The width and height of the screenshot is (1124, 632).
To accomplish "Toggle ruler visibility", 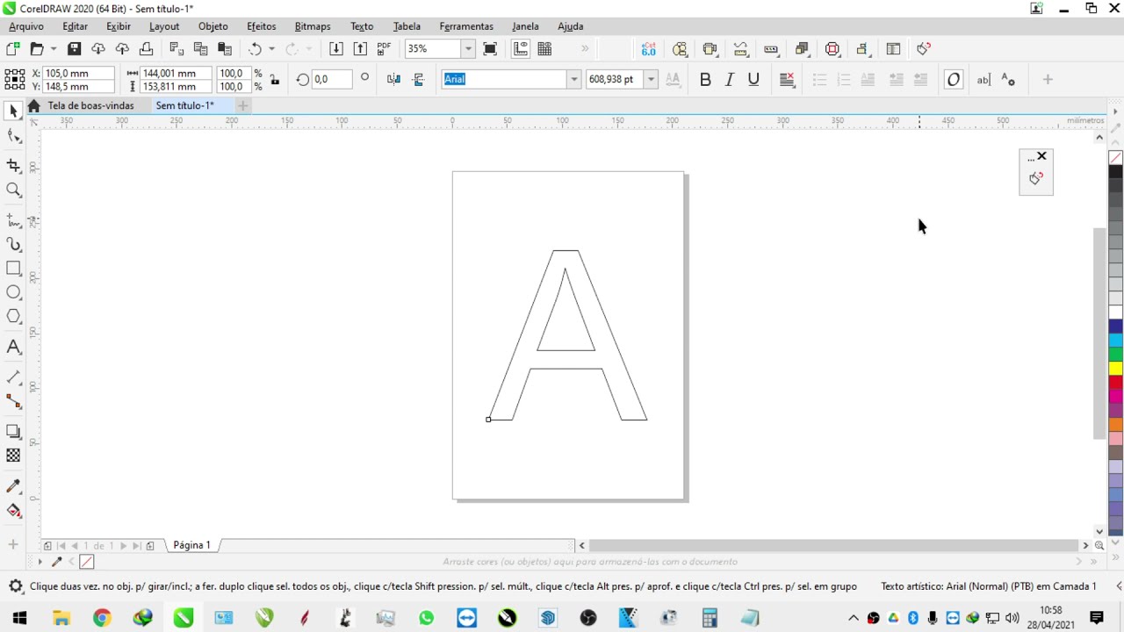I will coord(521,49).
